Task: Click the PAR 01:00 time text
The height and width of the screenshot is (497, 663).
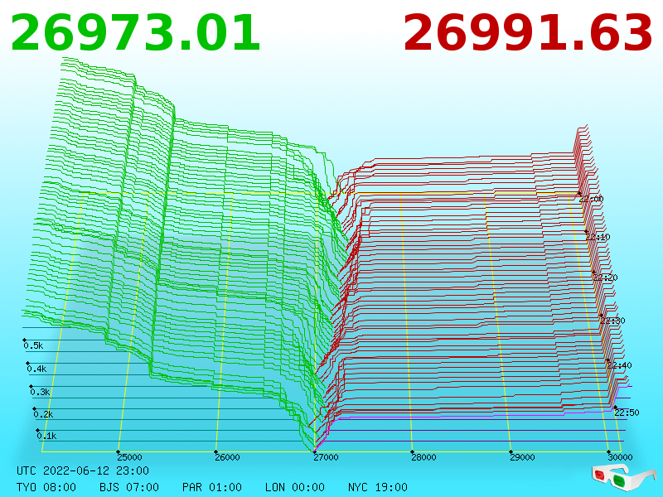Action: 212,487
